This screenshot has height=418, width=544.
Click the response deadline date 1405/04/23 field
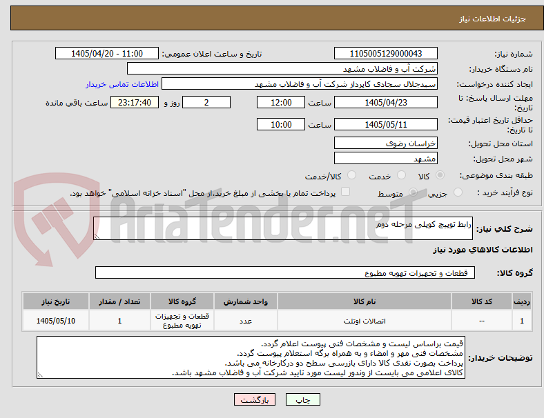coord(385,103)
